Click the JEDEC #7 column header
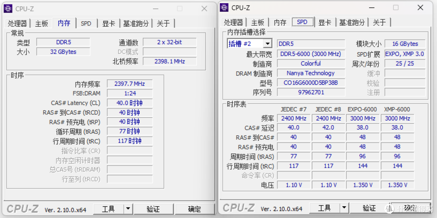This screenshot has width=437, height=218. click(x=293, y=109)
